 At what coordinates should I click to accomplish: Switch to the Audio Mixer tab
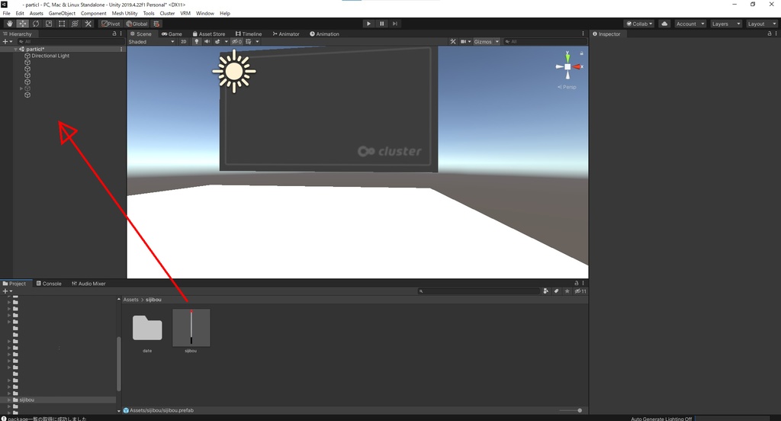pyautogui.click(x=88, y=284)
